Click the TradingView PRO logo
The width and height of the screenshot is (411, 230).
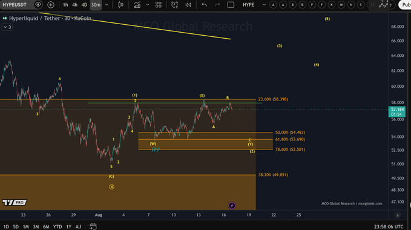[x=15, y=202]
